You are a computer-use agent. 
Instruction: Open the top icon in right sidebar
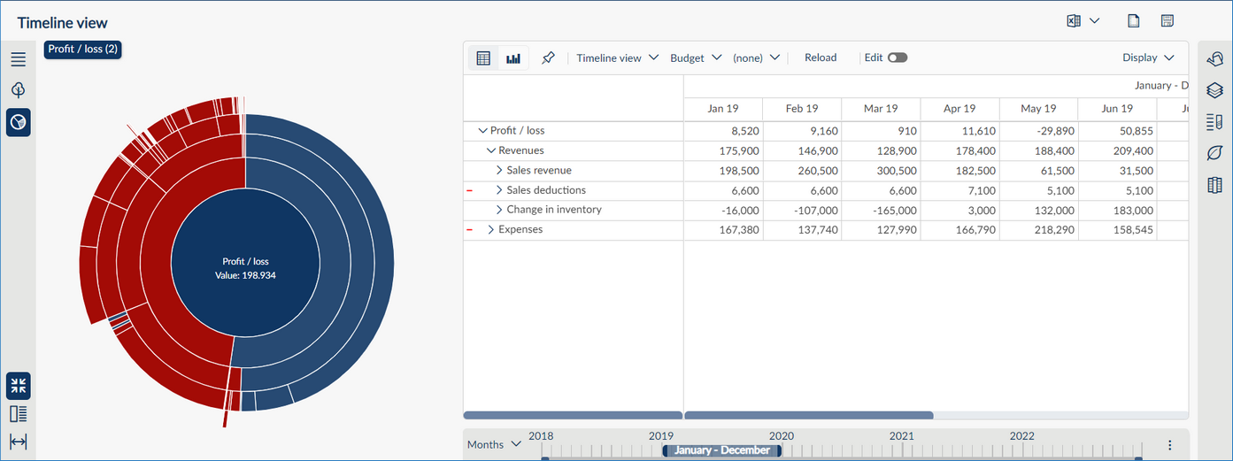tap(1214, 58)
